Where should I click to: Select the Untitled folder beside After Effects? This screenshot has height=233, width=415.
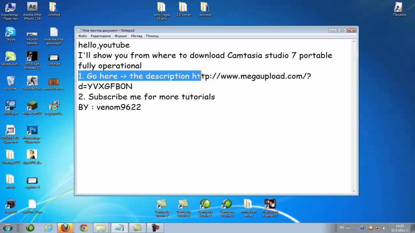(53, 9)
